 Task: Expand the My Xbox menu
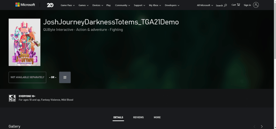(x=155, y=5)
